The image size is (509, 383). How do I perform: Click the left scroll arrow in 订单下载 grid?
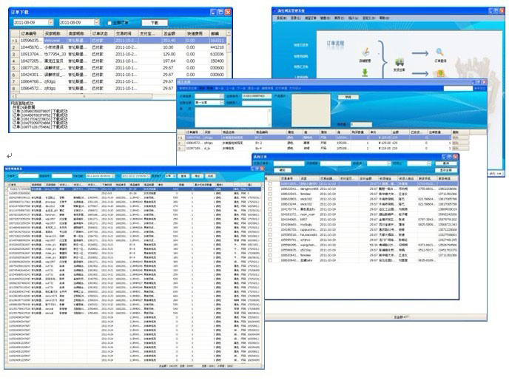[x=13, y=96]
